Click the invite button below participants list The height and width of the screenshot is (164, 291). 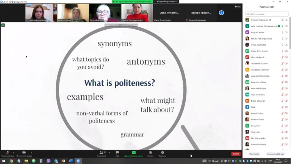[254, 154]
